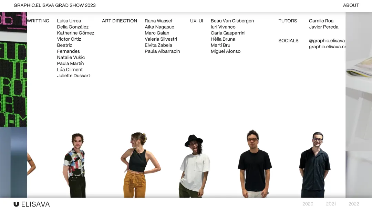Click the name Luisa Urrea
The width and height of the screenshot is (372, 210).
click(x=69, y=21)
